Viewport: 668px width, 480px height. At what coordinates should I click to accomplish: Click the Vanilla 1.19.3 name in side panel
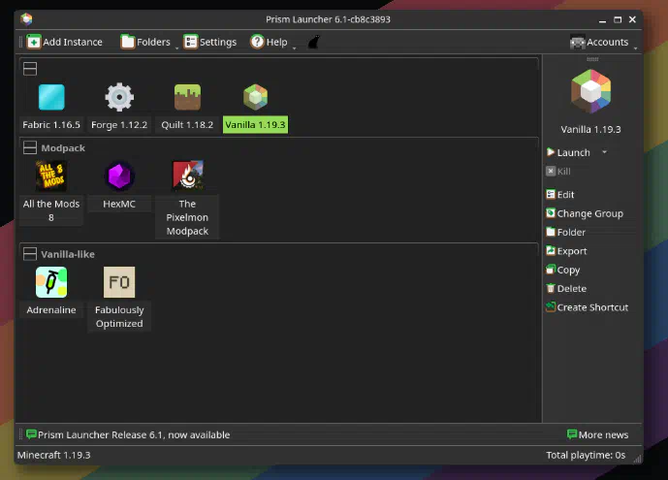pyautogui.click(x=590, y=130)
